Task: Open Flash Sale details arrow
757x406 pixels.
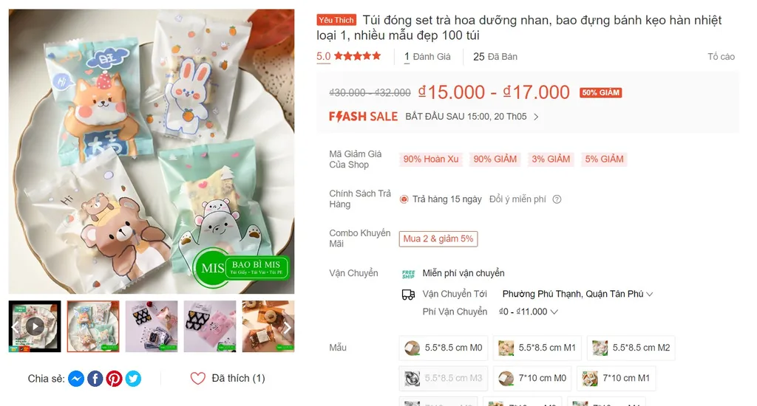Action: coord(536,117)
